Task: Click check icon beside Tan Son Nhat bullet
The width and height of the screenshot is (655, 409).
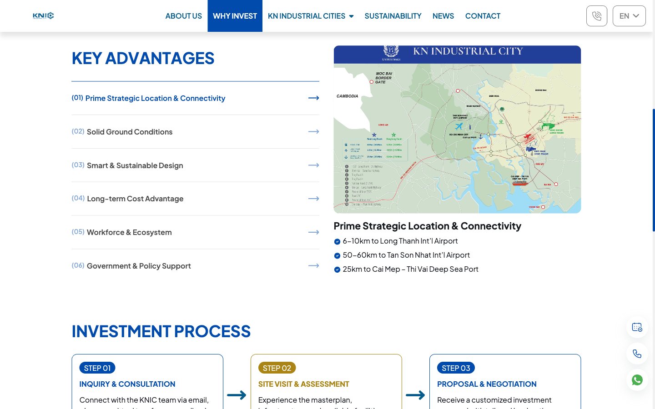Action: 337,256
